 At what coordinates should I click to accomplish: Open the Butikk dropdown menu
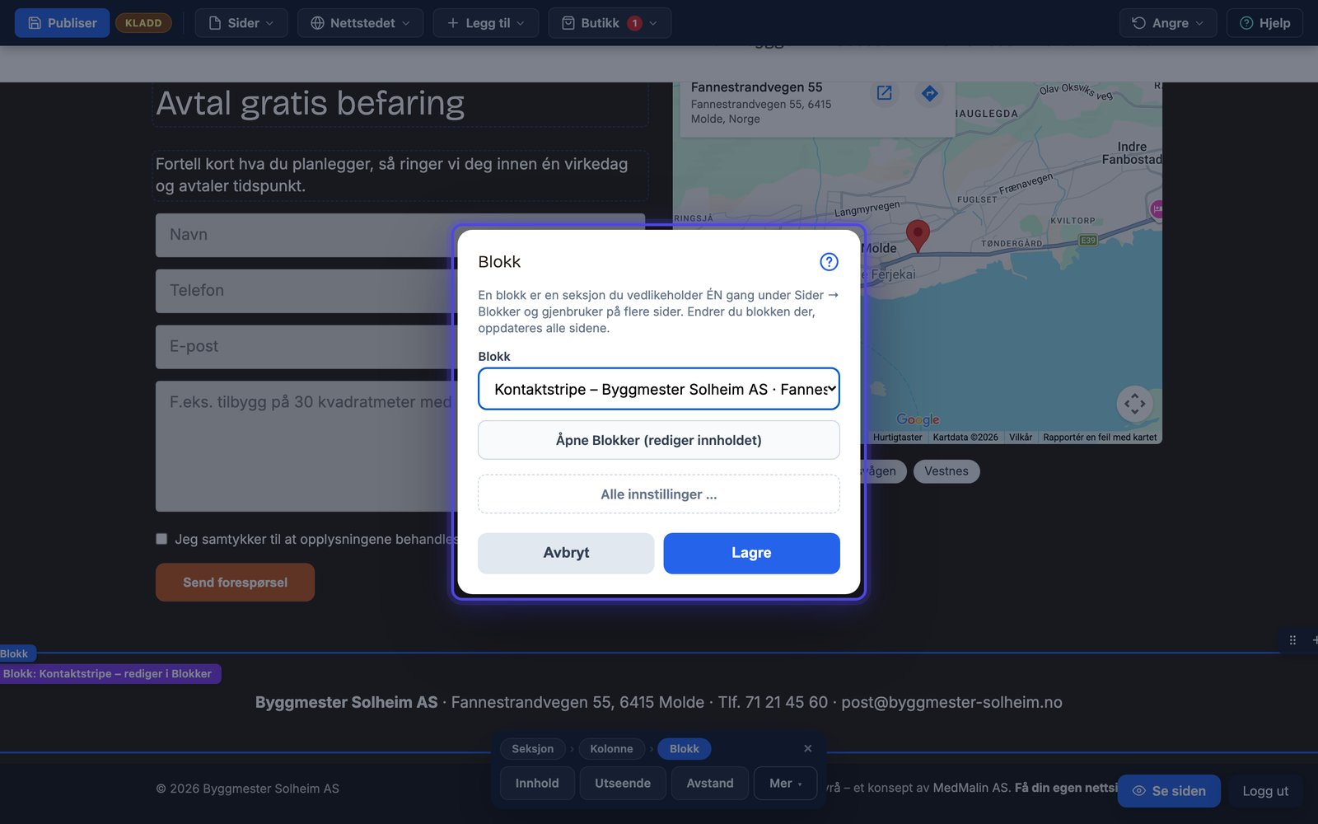(610, 23)
